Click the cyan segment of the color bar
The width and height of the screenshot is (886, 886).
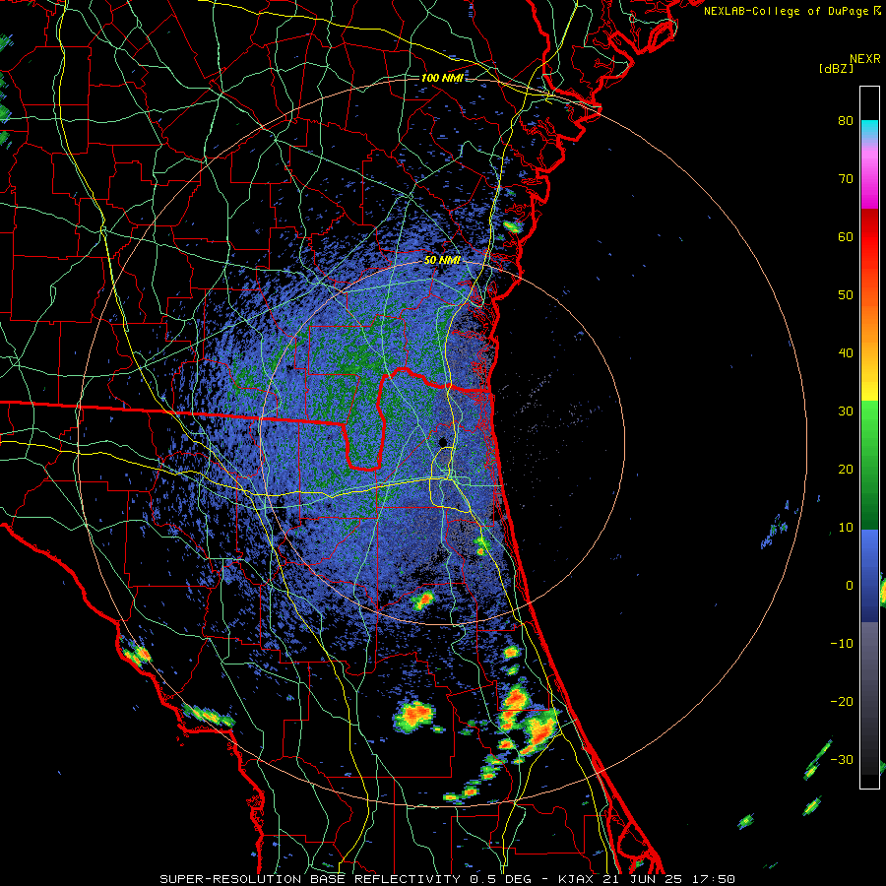coord(869,129)
